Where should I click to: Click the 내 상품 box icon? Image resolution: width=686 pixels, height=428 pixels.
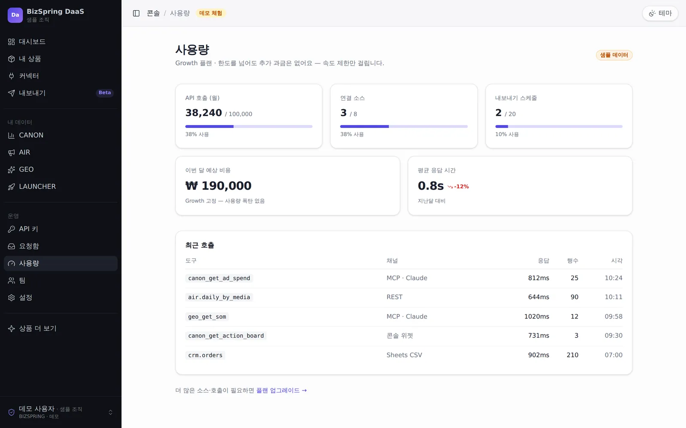[12, 59]
